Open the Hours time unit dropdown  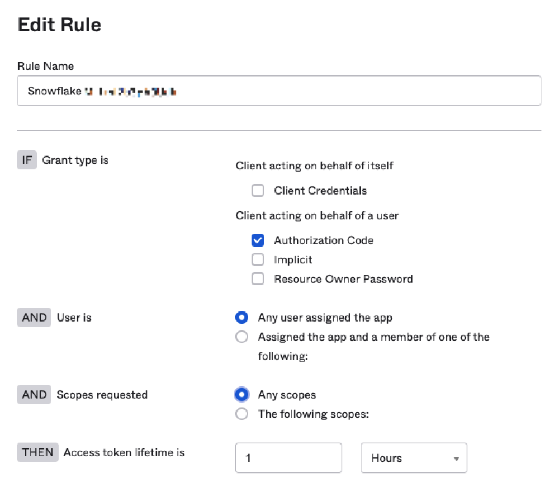(414, 457)
